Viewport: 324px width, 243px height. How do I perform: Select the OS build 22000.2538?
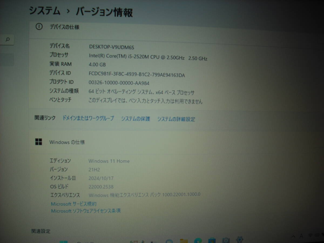pos(101,187)
